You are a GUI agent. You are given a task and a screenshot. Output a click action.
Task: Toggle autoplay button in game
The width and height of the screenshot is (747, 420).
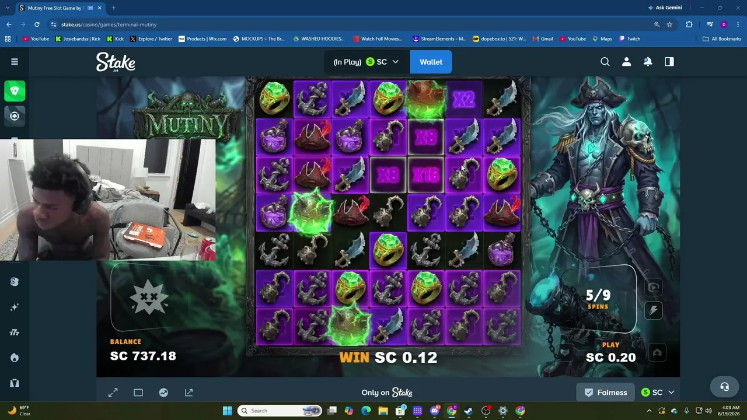point(654,287)
